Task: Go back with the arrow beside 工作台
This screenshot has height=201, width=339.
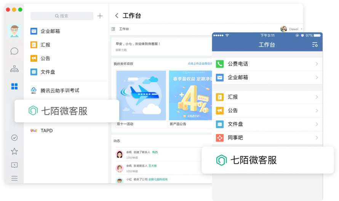Action: coord(117,16)
